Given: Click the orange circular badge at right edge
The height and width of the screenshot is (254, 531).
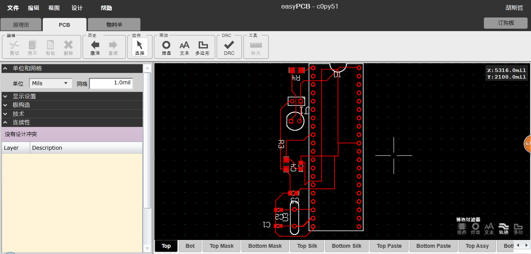Looking at the screenshot, I should click(528, 144).
